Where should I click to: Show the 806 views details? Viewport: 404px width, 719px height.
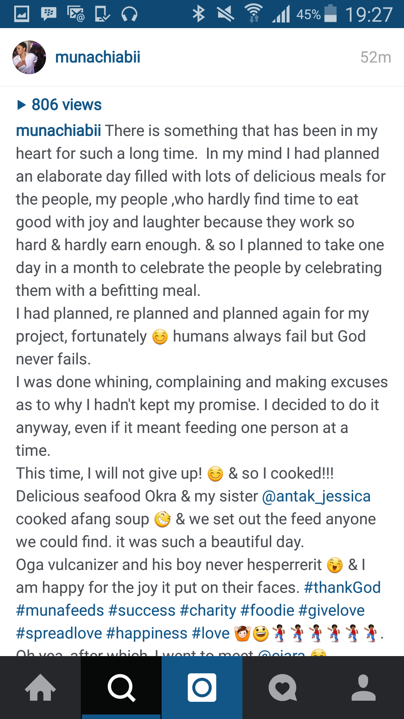pos(59,105)
